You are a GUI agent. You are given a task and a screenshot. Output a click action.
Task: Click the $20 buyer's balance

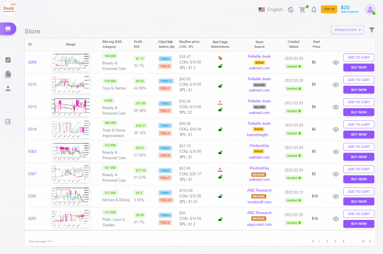click(x=349, y=9)
